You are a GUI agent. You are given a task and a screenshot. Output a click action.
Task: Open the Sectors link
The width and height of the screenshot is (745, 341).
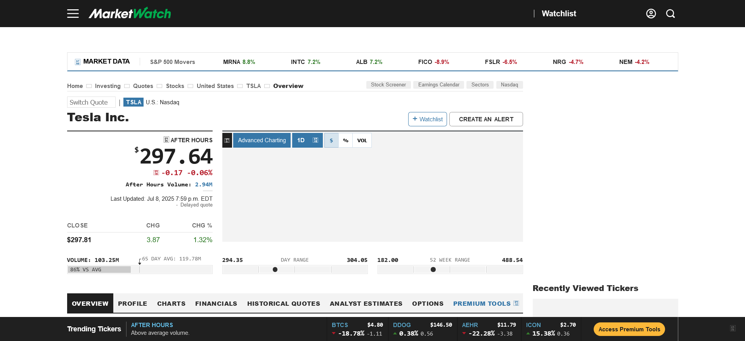(x=480, y=84)
